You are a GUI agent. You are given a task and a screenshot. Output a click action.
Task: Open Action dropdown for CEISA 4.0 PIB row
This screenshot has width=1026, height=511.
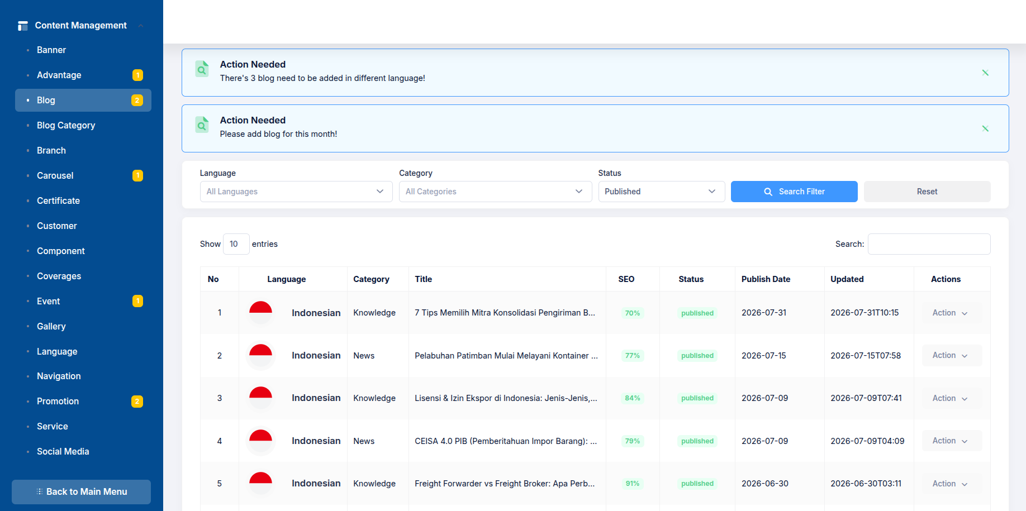pyautogui.click(x=952, y=441)
